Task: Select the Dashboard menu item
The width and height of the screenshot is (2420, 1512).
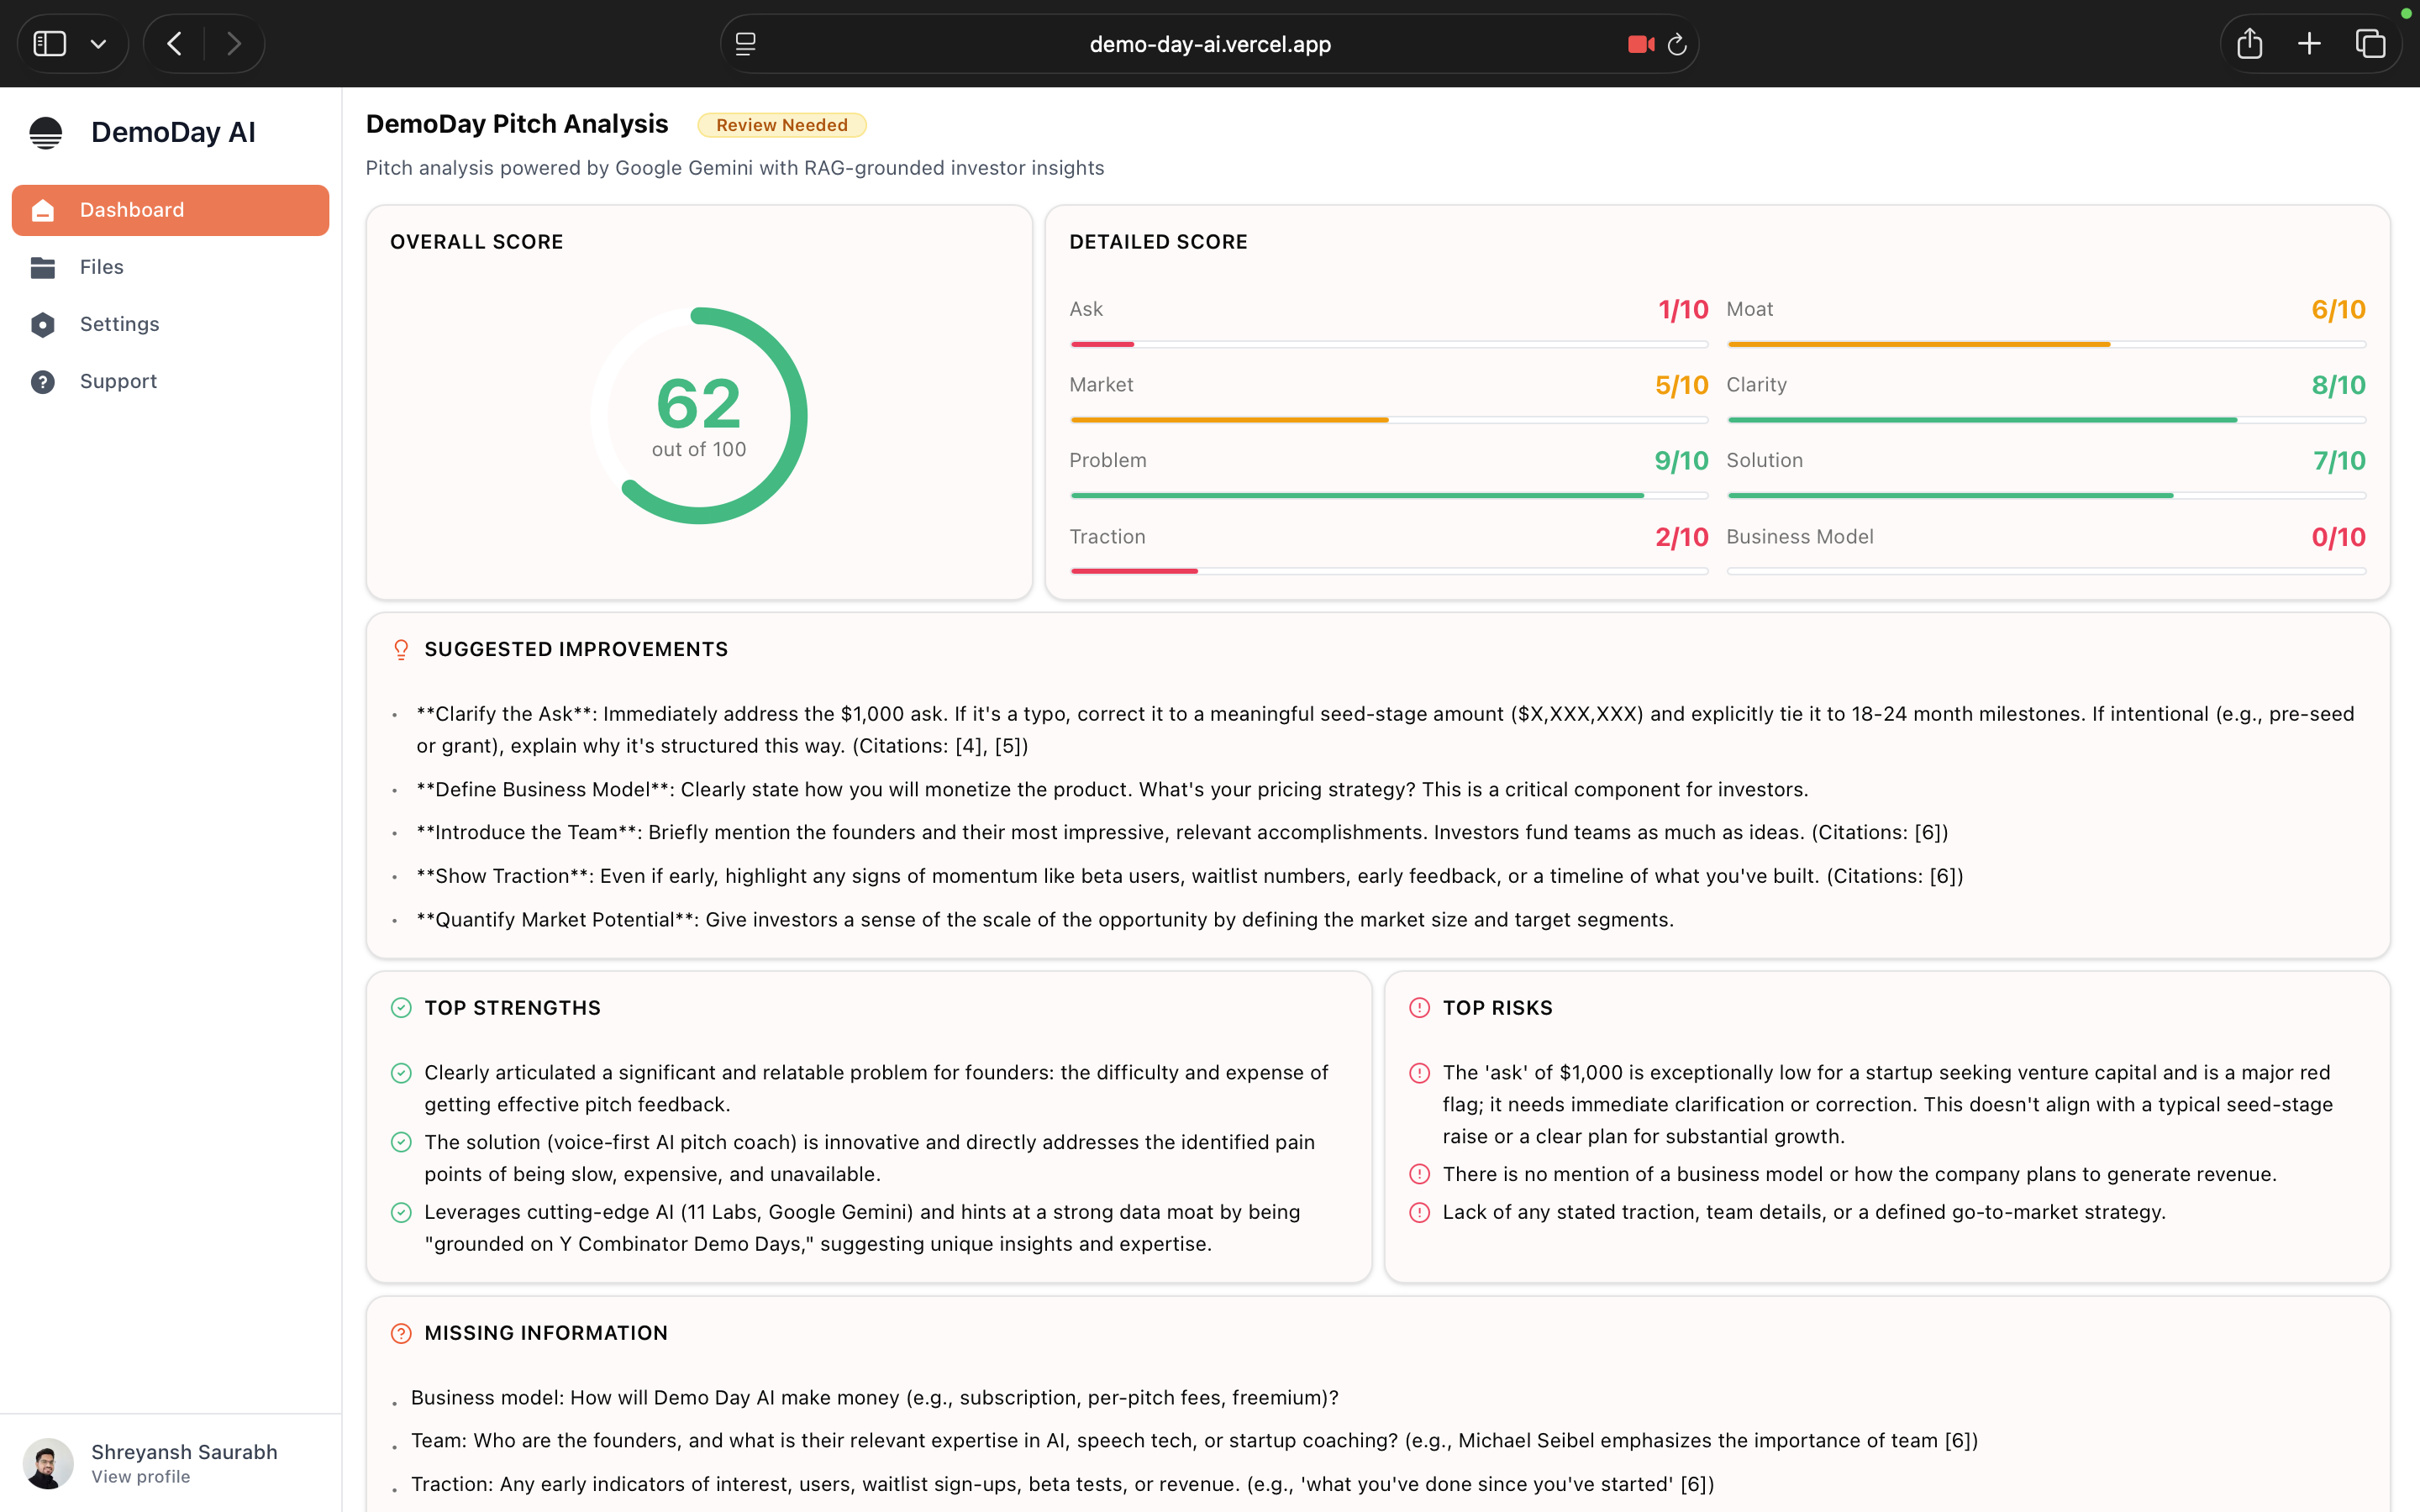Action: pyautogui.click(x=170, y=210)
